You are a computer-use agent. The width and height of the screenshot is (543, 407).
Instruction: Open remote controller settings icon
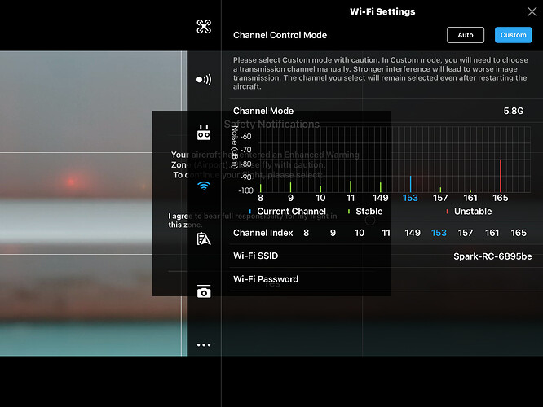(x=204, y=133)
